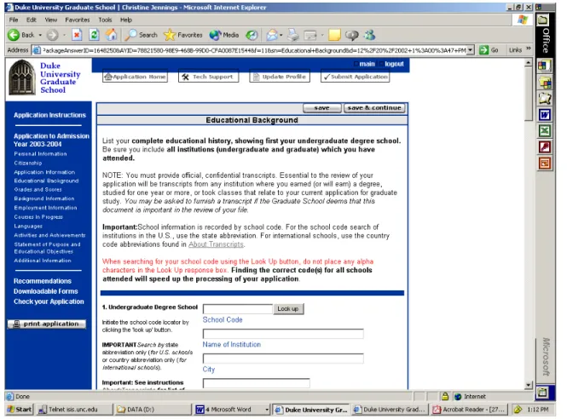Click the page scrollbar down arrow
Viewport: 567px width, 419px height.
tap(529, 385)
